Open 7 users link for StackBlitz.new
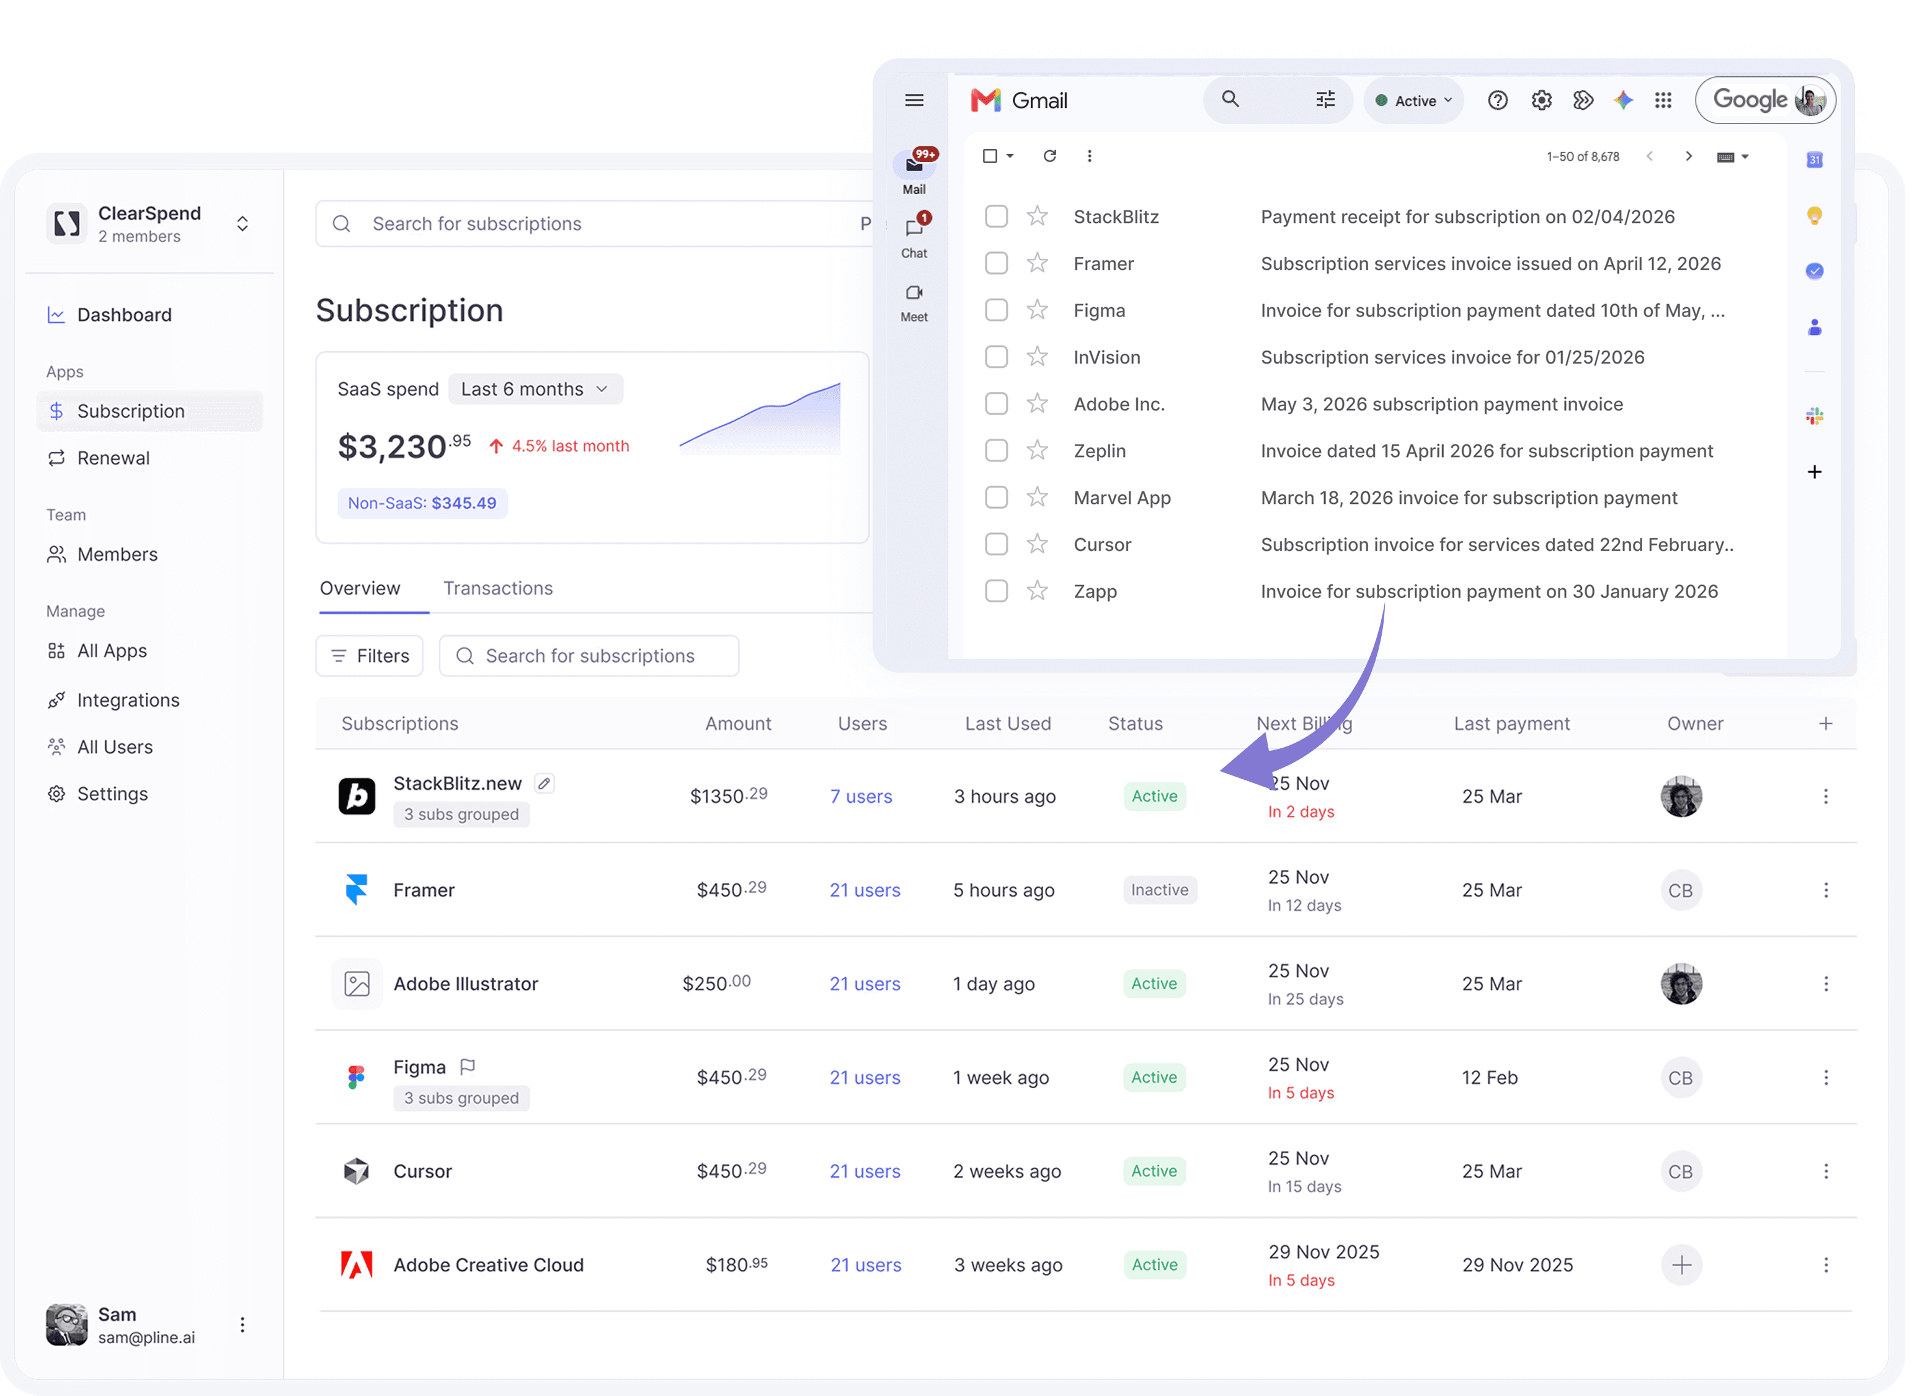This screenshot has width=1917, height=1396. 860,797
